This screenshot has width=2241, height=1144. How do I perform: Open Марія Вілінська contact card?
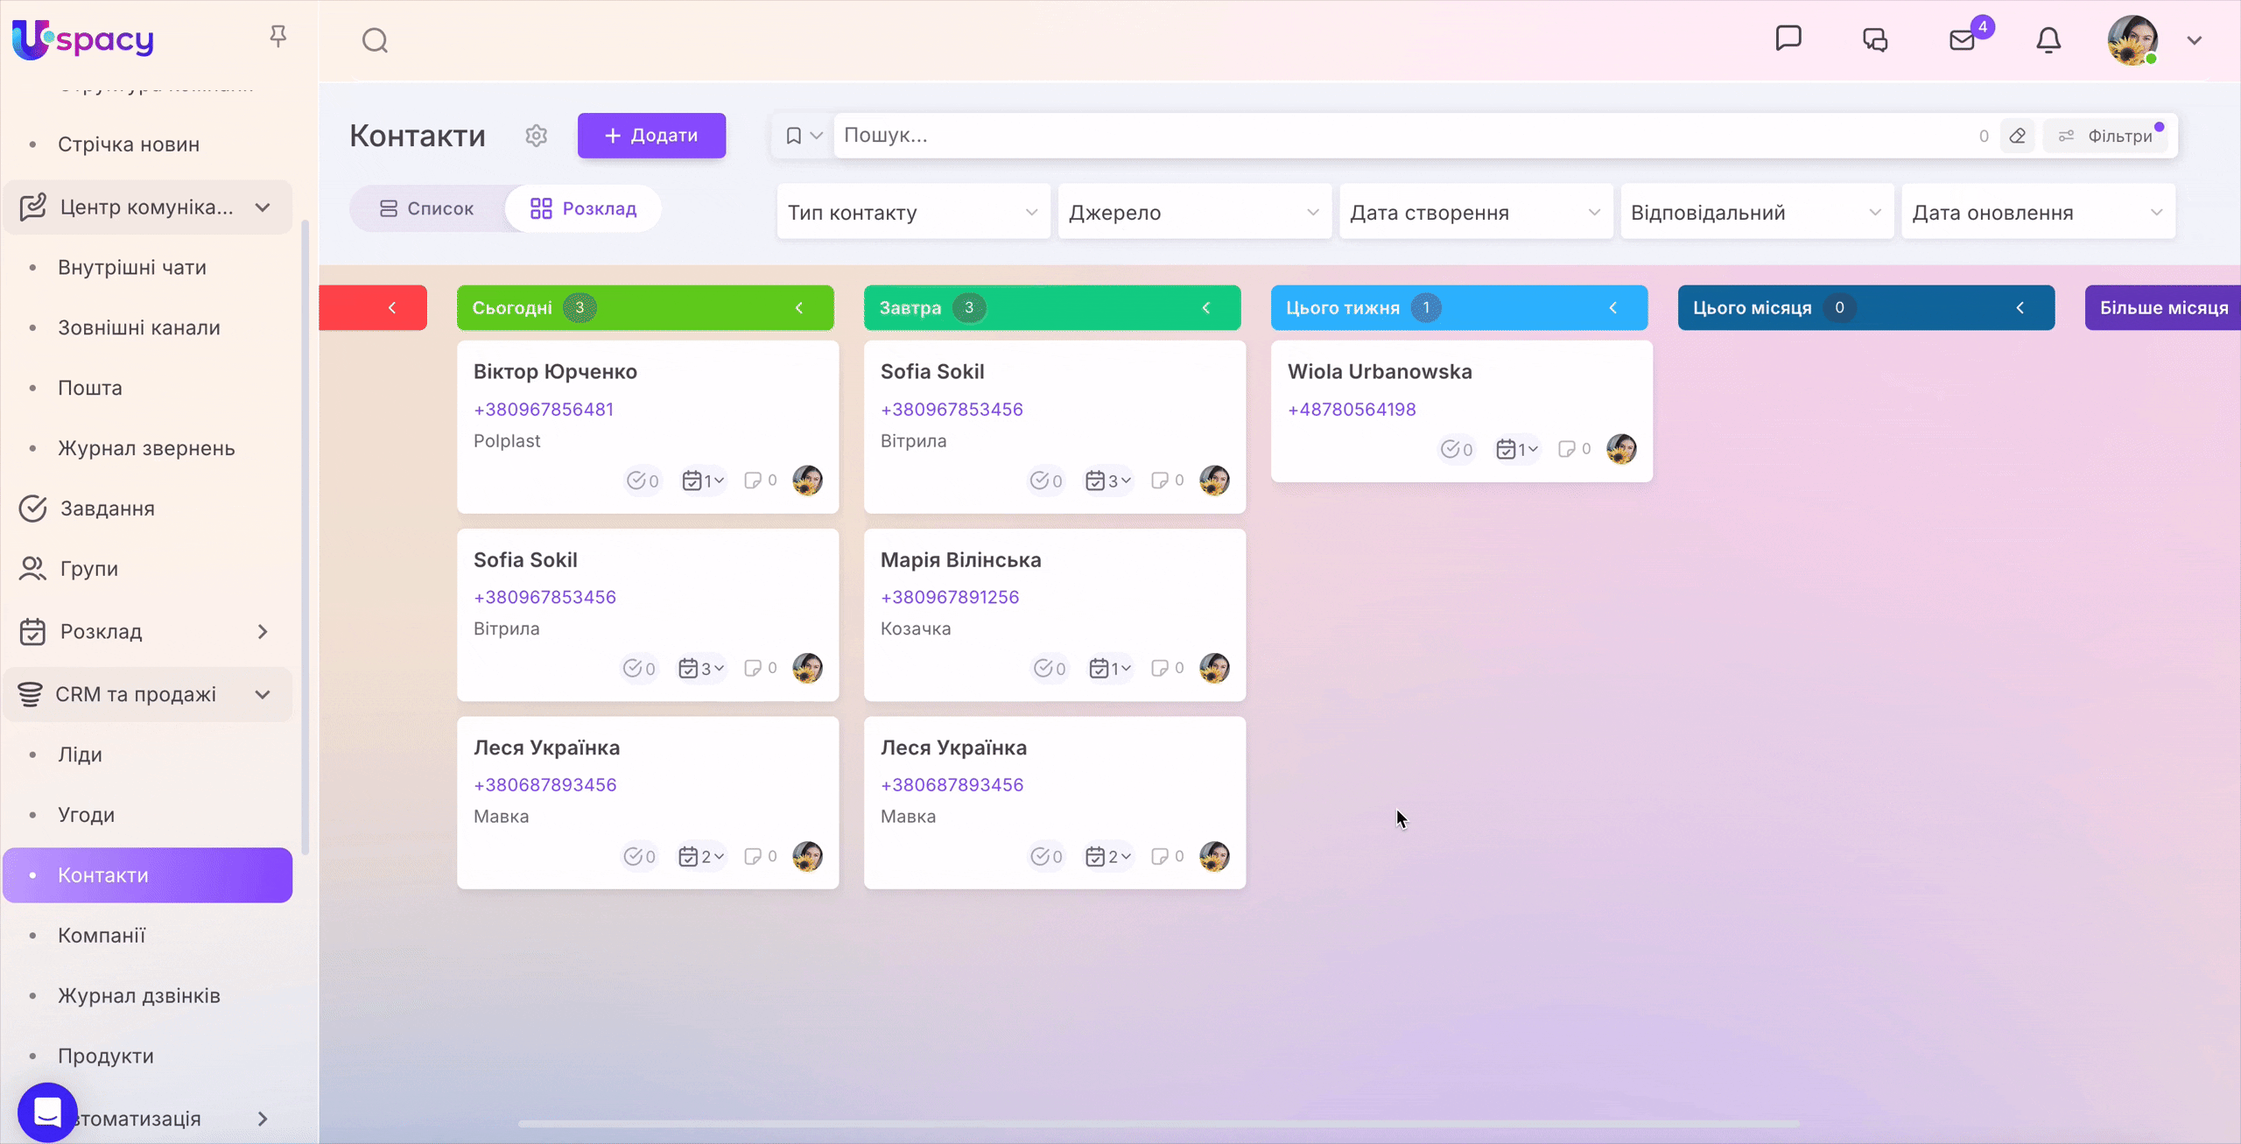(x=960, y=559)
